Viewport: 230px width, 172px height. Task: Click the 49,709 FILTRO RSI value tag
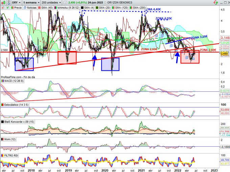click(225, 160)
